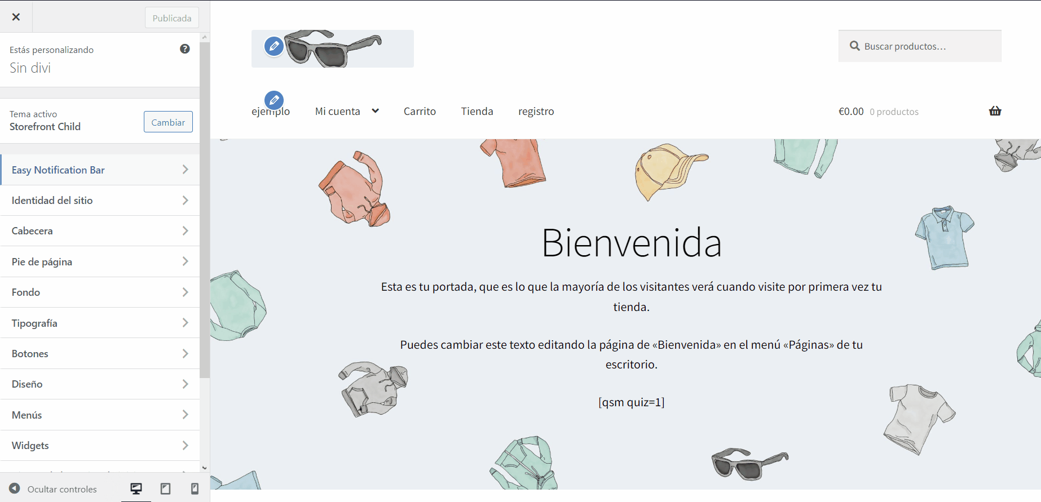
Task: Click the help question mark icon
Action: click(184, 49)
